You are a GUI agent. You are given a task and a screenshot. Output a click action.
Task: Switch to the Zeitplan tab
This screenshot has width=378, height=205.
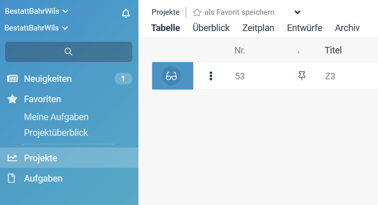click(x=258, y=28)
